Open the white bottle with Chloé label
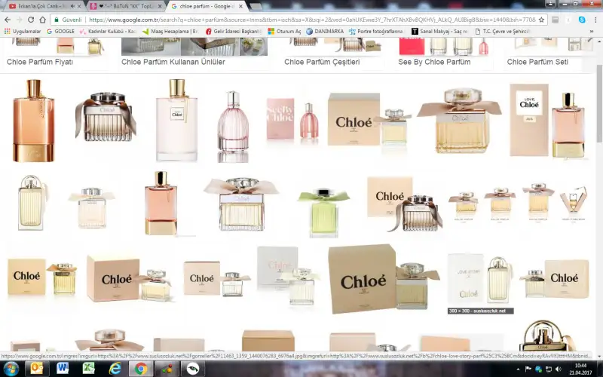Screen dimensions: 603x377 (176, 121)
